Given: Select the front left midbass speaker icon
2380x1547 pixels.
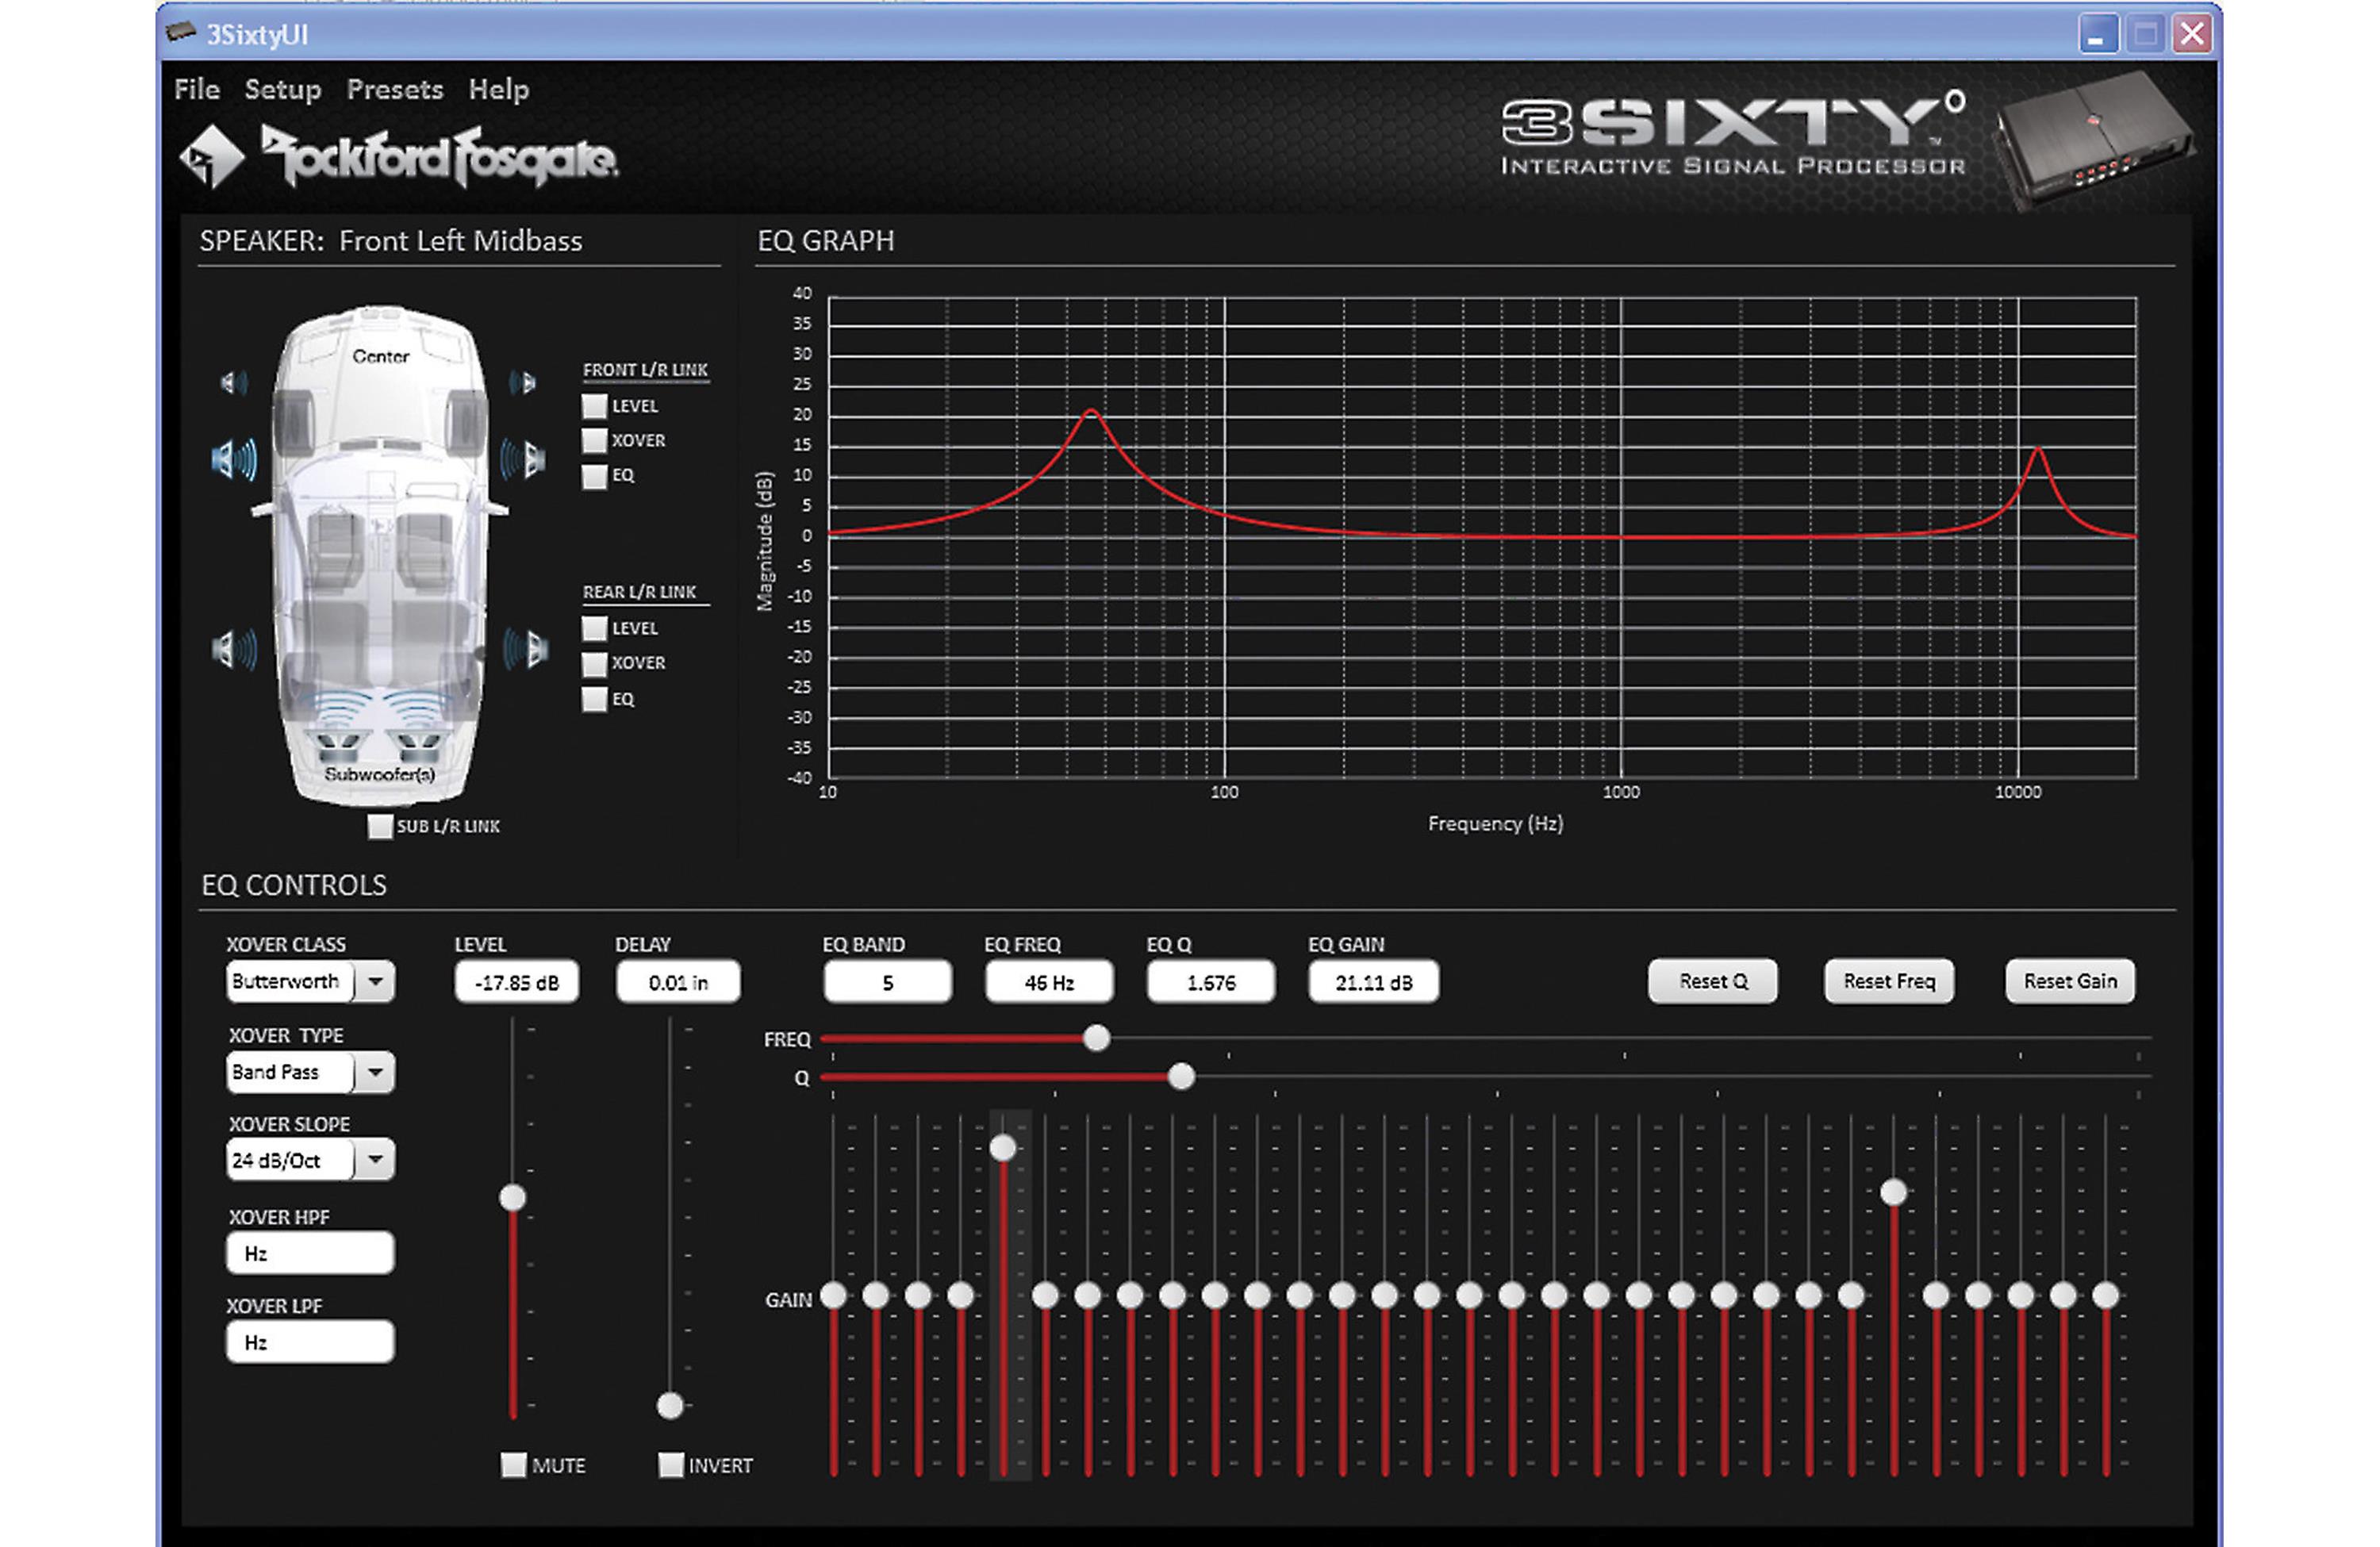Looking at the screenshot, I should (x=234, y=459).
